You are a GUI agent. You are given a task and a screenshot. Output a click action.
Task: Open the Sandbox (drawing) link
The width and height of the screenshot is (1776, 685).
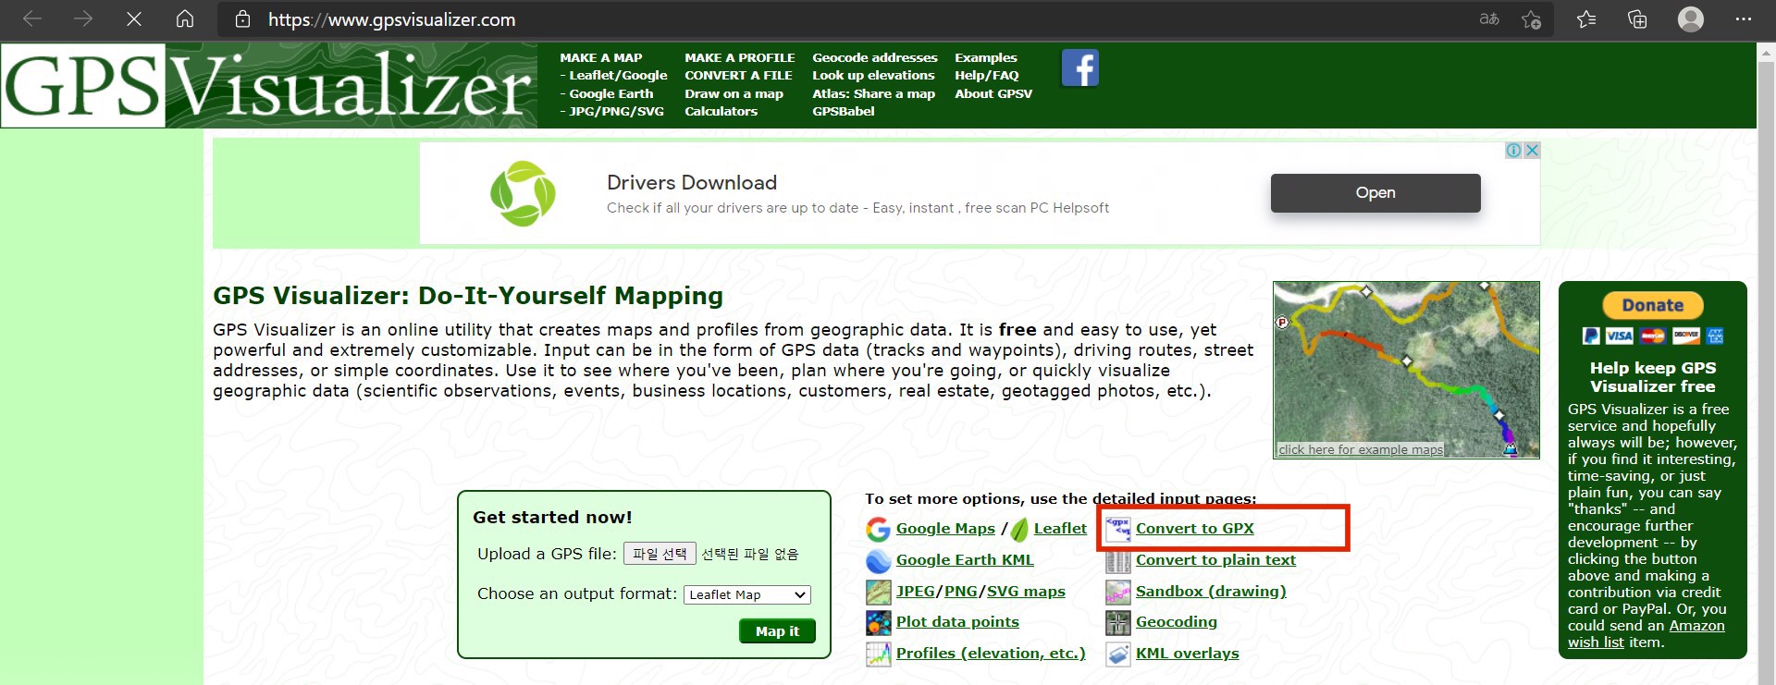click(x=1211, y=592)
